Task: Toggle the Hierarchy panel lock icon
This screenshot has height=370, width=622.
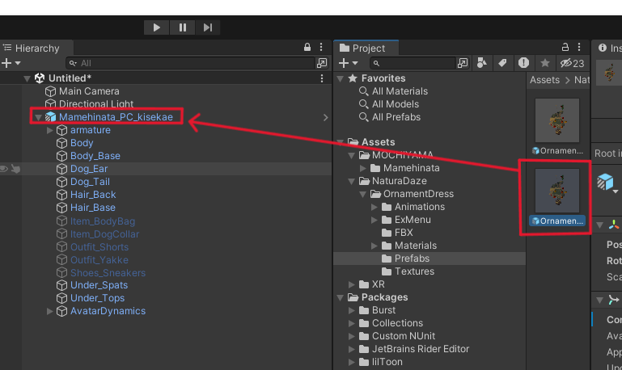Action: pyautogui.click(x=307, y=48)
